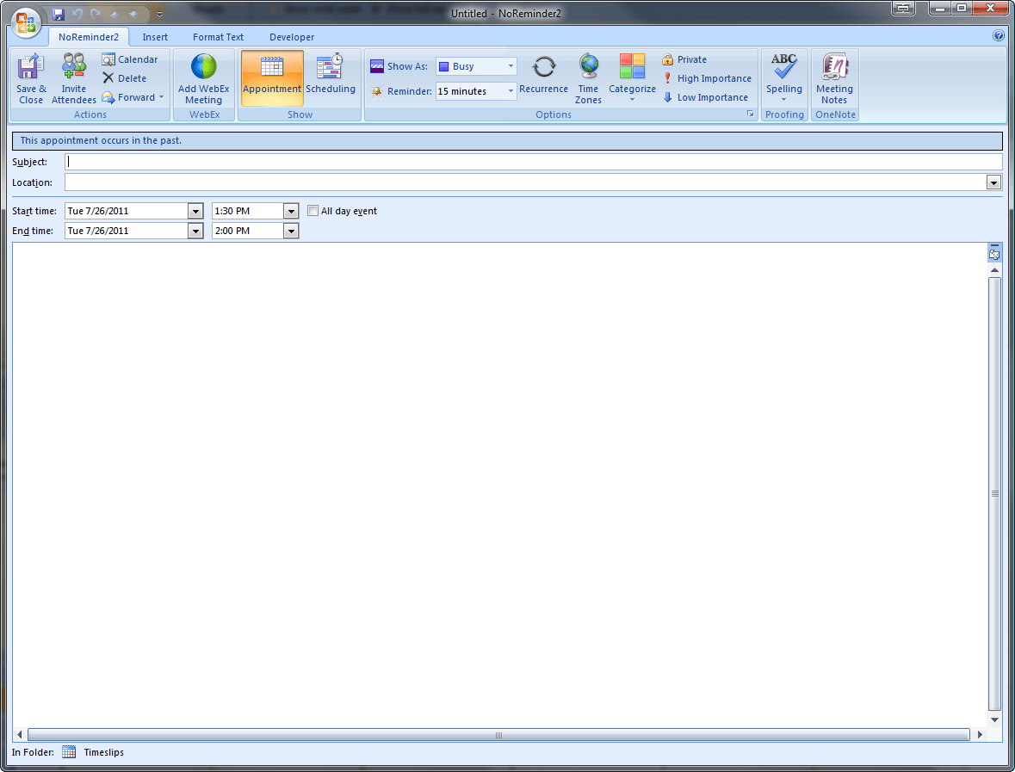Select the Invite Attendees icon
The height and width of the screenshot is (772, 1015).
[x=73, y=77]
